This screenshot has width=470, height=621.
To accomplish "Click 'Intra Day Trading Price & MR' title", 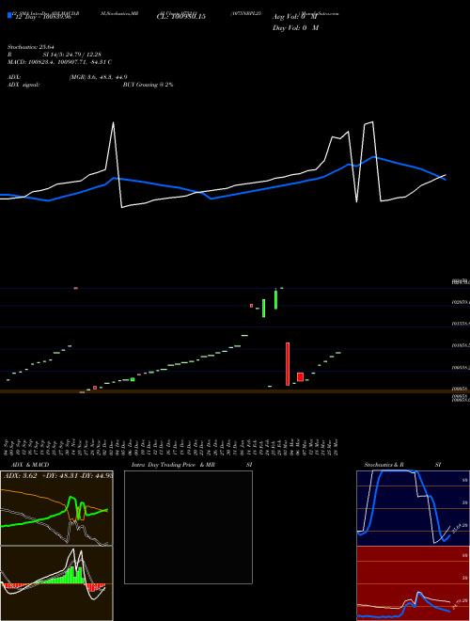I will click(x=174, y=465).
